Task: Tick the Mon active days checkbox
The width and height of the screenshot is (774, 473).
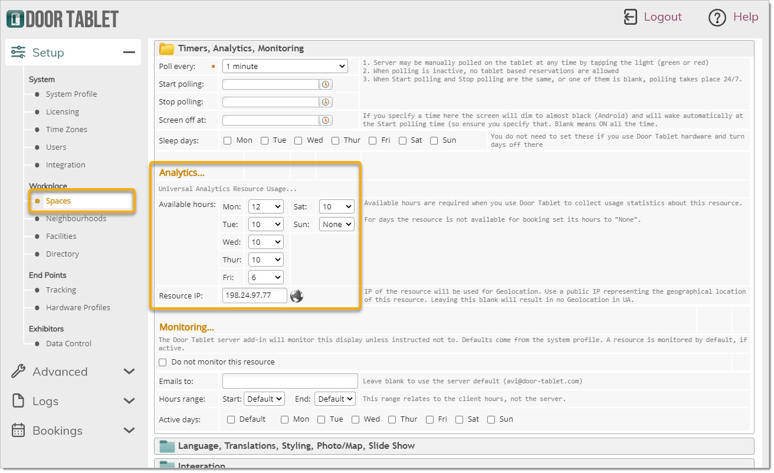Action: [x=285, y=420]
